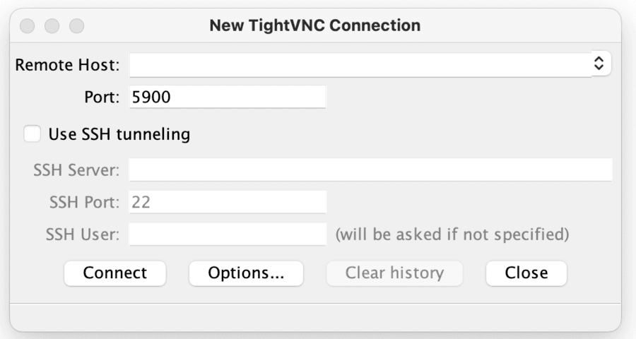The image size is (636, 339).
Task: Click the "will be asked if not specified" hint
Action: pos(452,234)
